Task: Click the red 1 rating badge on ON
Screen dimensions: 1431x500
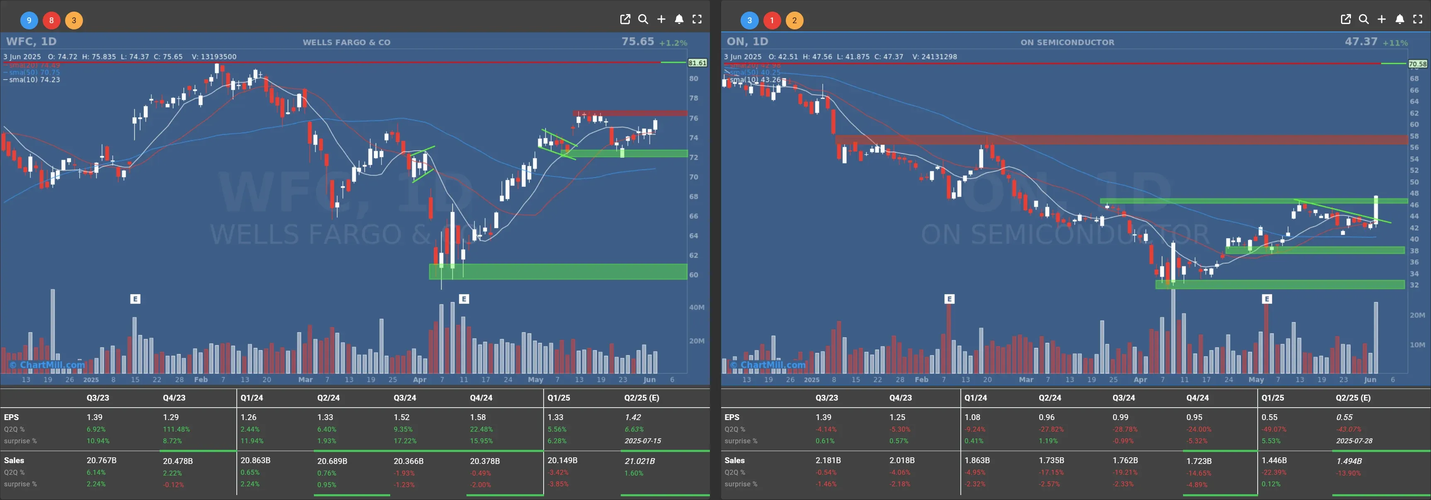Action: coord(772,21)
